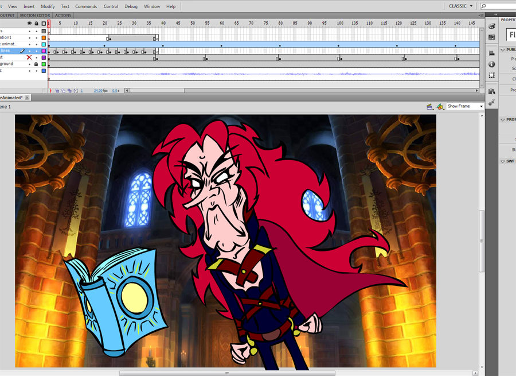Click timeline horizontal scrollbar left arrow

127,91
